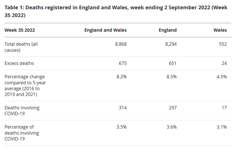237x148 pixels.
Task: Click the 'Total deaths (all causes)' row label
Action: coord(21,47)
